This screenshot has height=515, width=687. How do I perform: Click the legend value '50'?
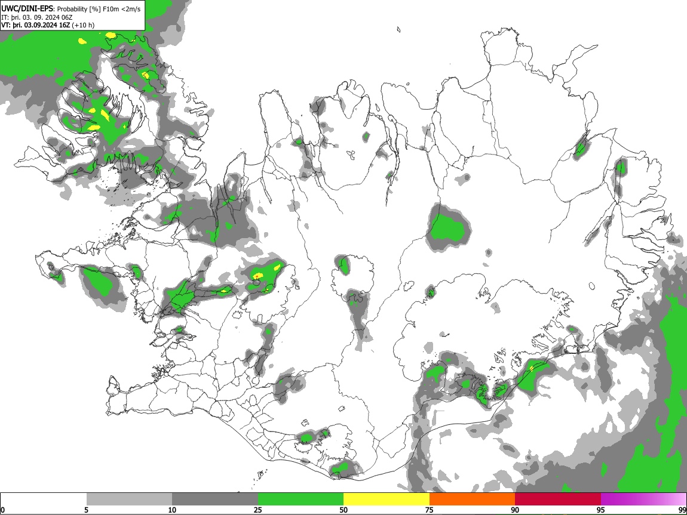343,510
